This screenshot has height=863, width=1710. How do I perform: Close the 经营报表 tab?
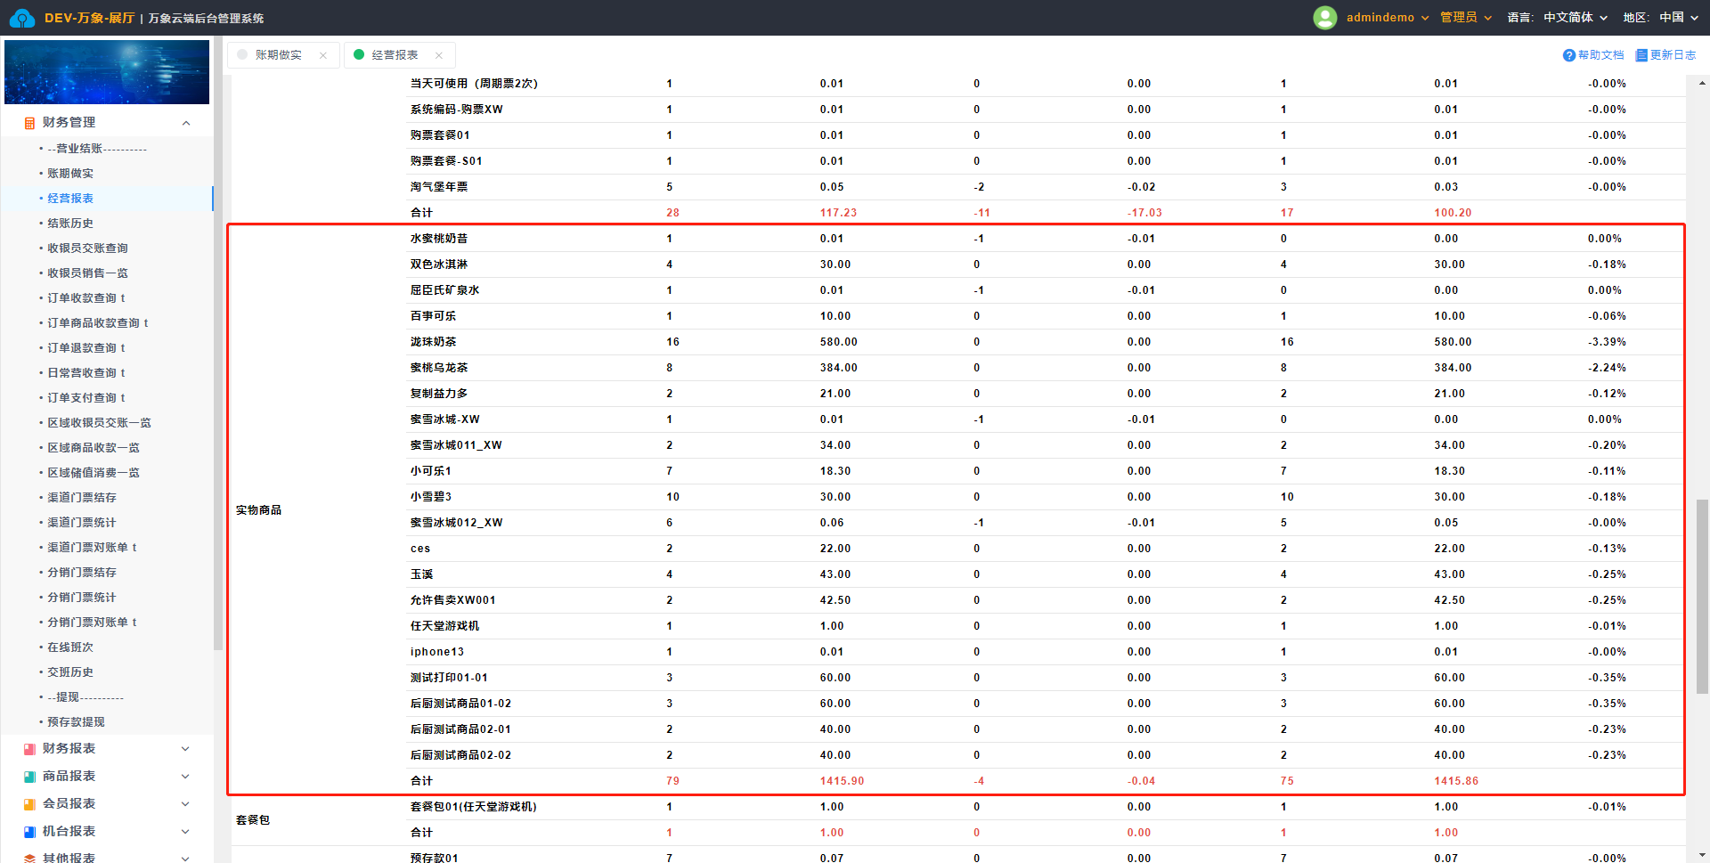point(439,55)
